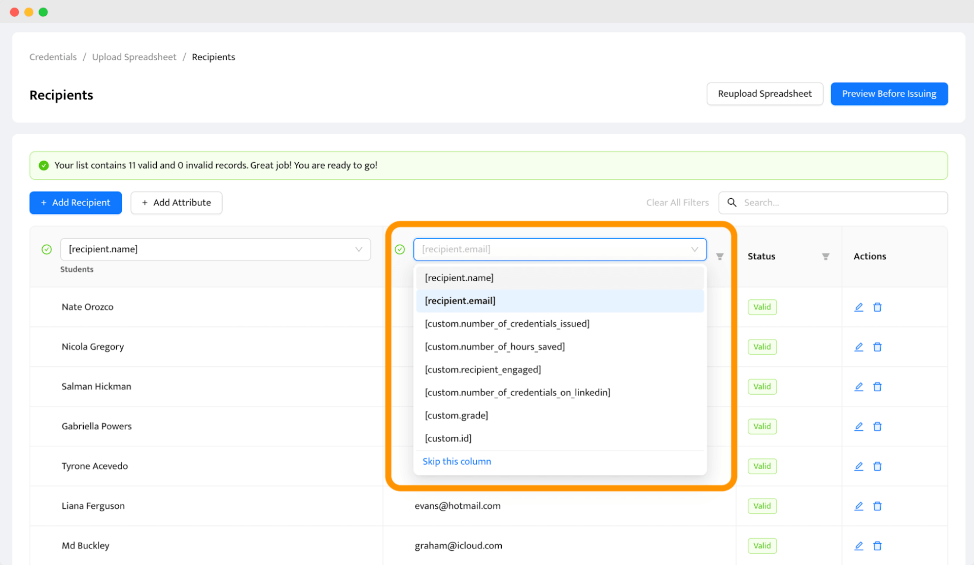The height and width of the screenshot is (565, 974).
Task: Click the edit pencil icon for Salman Hickman
Action: point(858,386)
